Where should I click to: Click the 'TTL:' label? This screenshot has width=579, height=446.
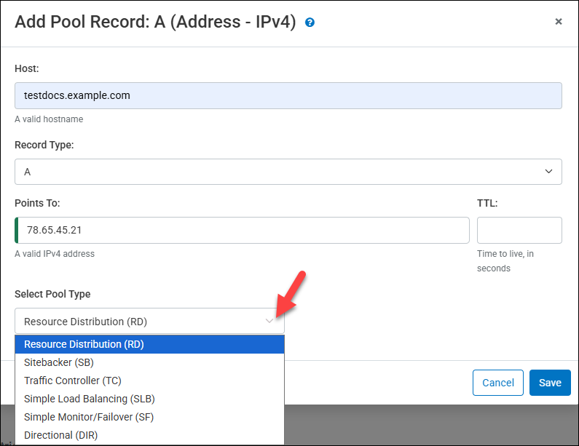pos(487,203)
